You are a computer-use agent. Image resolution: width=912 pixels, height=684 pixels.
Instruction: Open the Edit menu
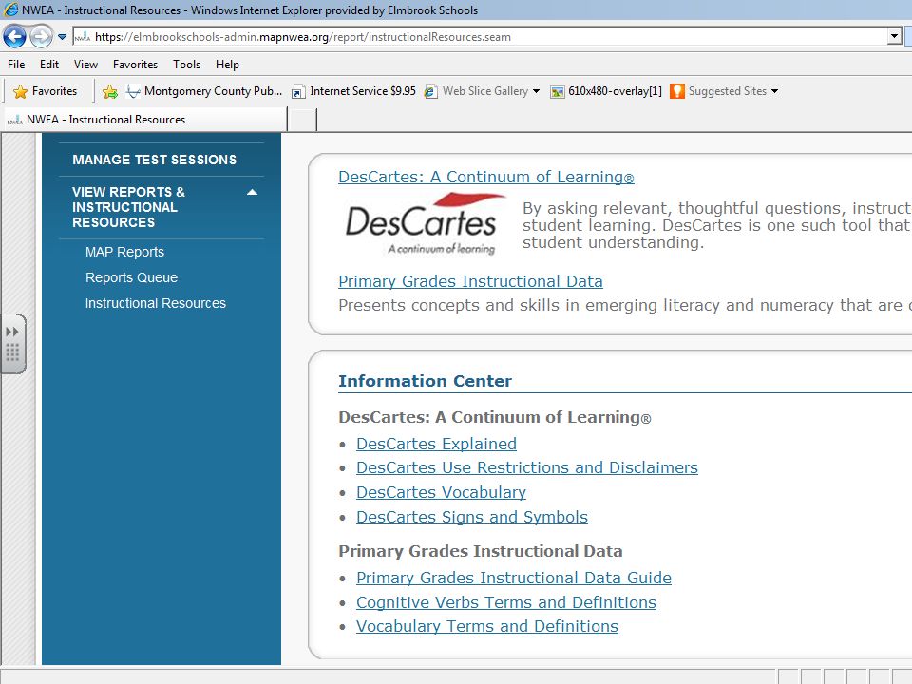(49, 65)
